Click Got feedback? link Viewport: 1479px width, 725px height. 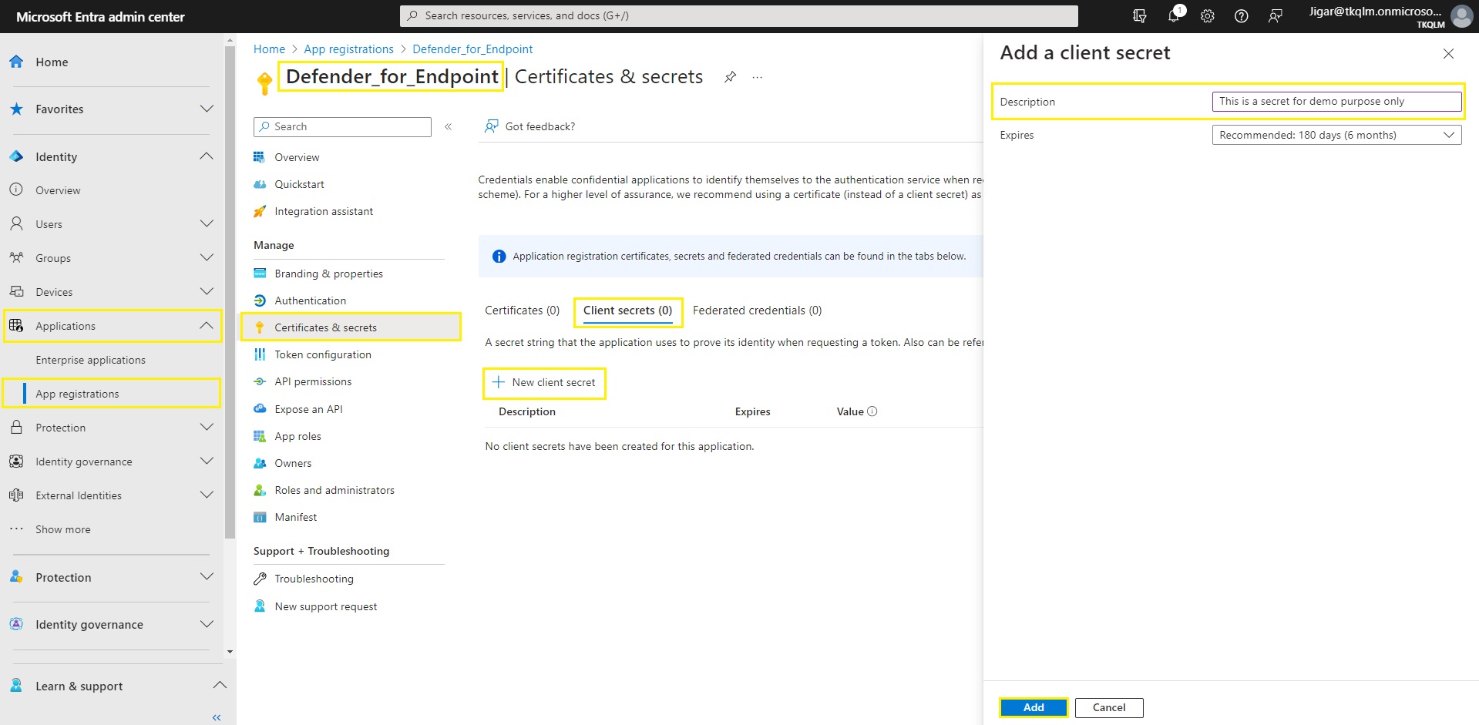(529, 126)
